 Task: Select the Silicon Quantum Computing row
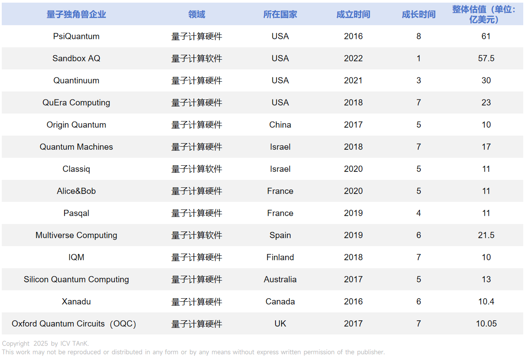tap(76, 279)
